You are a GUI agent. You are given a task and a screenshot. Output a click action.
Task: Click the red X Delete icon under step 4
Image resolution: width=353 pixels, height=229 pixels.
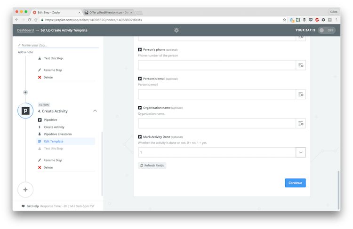(x=40, y=167)
